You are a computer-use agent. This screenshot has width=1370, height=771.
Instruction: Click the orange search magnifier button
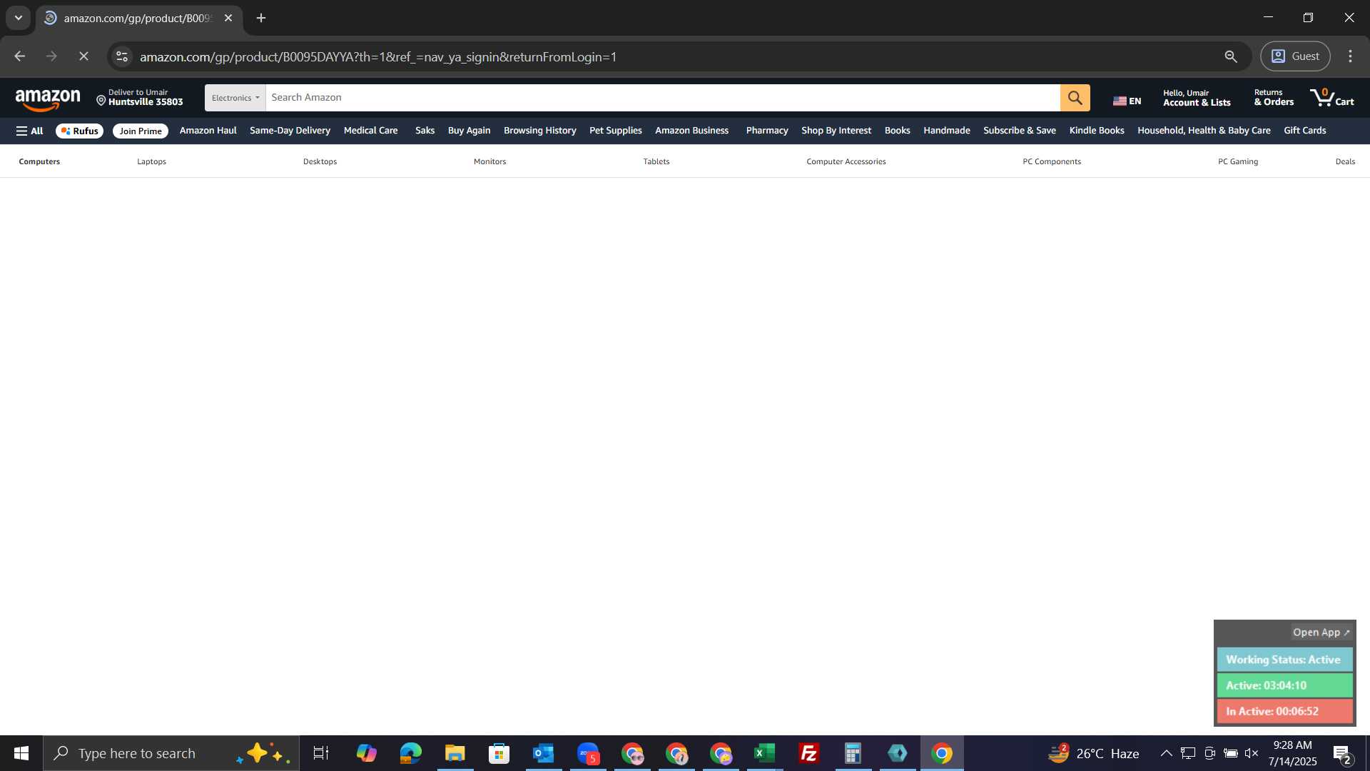[x=1075, y=98]
